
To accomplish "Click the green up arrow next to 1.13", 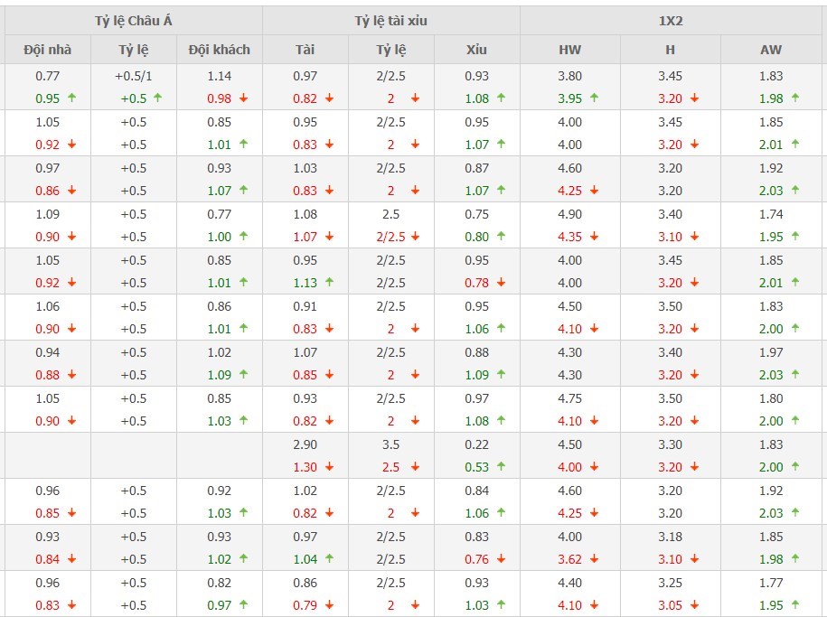I will tap(329, 283).
